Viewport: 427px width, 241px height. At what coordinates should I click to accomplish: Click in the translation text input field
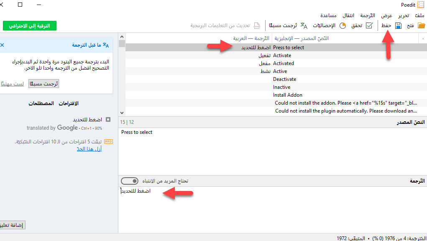point(273,209)
